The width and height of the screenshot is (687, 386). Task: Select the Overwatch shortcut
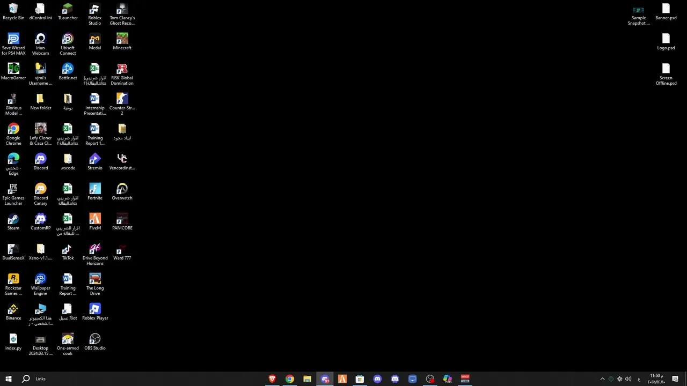coord(122,192)
